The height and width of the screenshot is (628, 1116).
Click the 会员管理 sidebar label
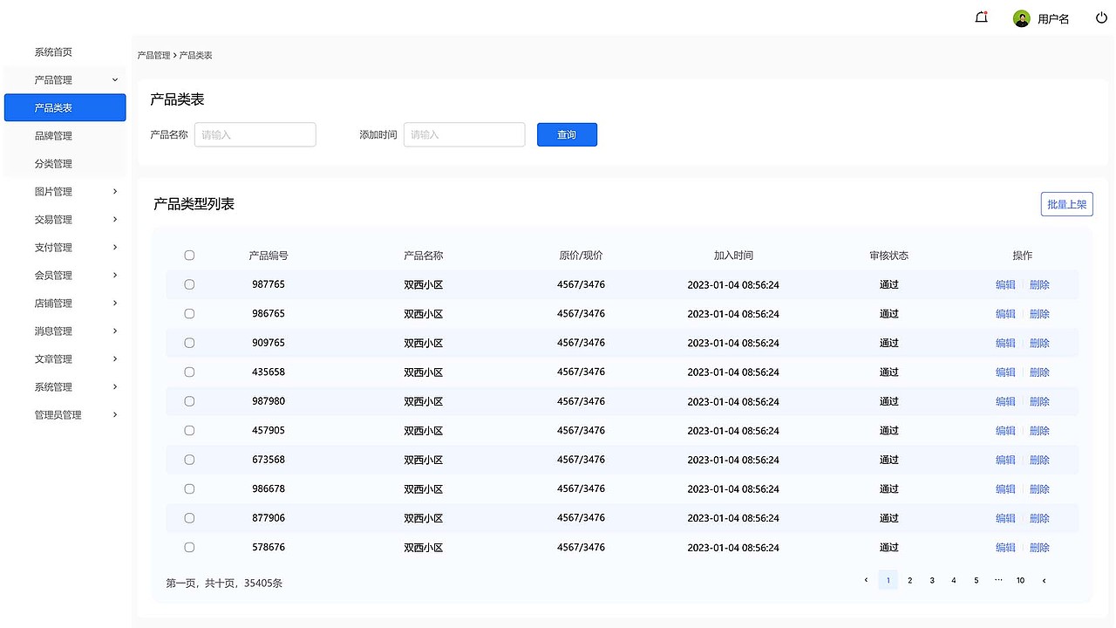click(53, 276)
